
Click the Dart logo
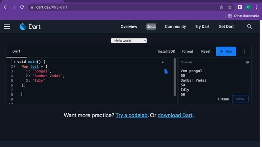pos(30,27)
